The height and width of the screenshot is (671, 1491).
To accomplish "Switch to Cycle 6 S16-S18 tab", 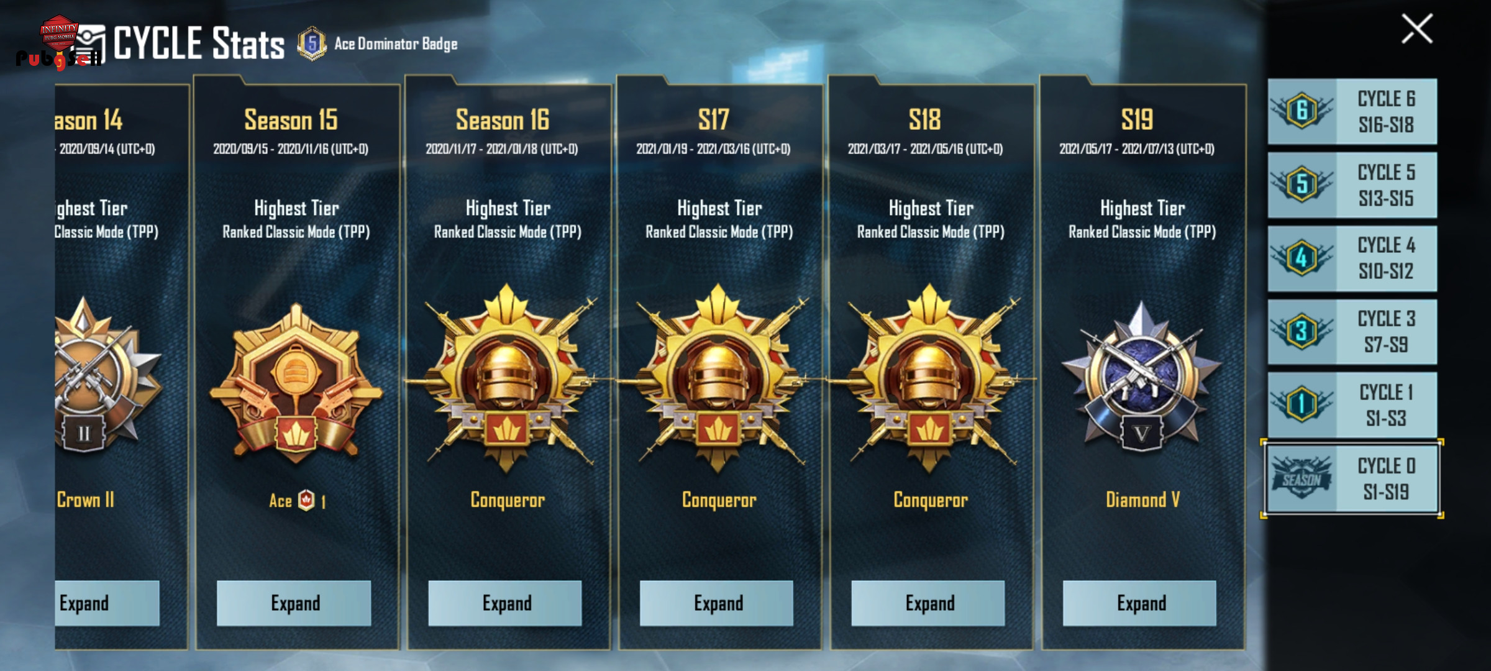I will [1352, 111].
